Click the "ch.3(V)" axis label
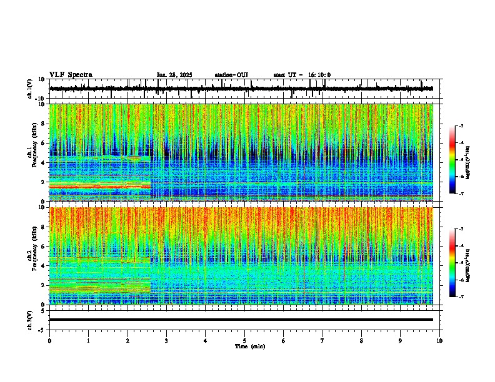Screen dimensions: 495x382 (30, 321)
